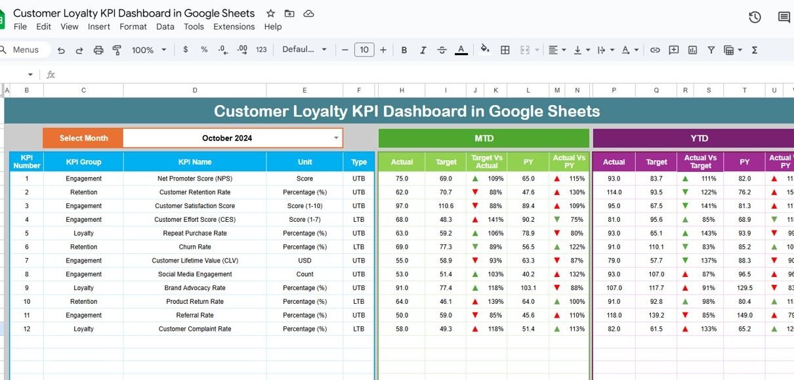Print the sheet using the printer icon
Viewport: 794px width, 380px height.
(98, 50)
